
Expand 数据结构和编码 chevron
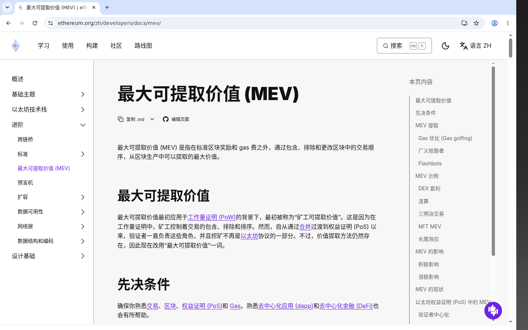tap(83, 241)
